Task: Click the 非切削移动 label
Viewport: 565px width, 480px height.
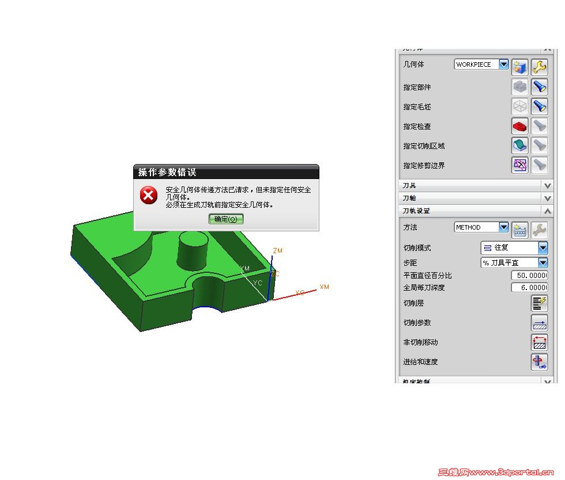Action: (420, 342)
